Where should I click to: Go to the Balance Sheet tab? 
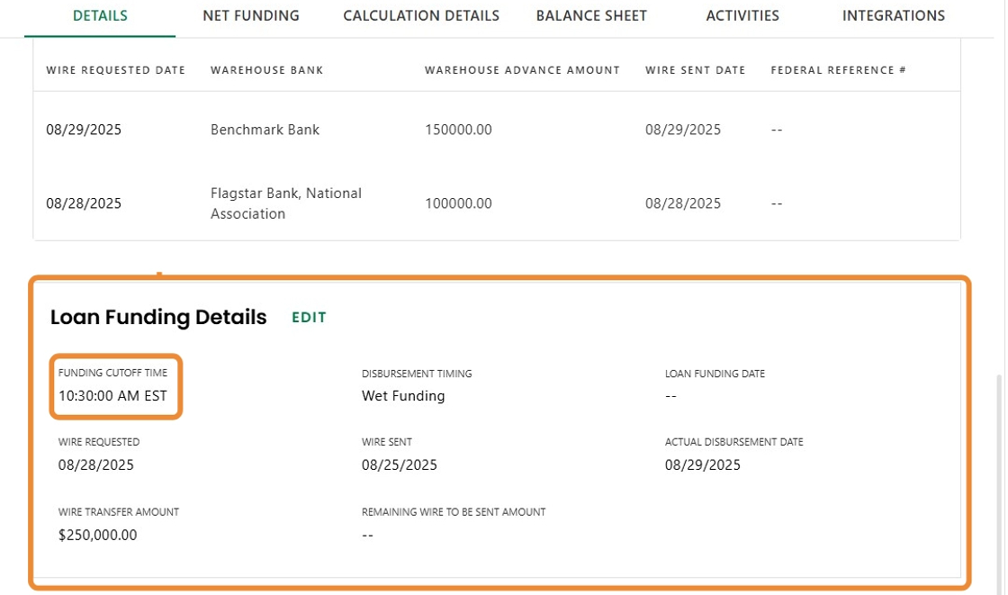pyautogui.click(x=591, y=15)
